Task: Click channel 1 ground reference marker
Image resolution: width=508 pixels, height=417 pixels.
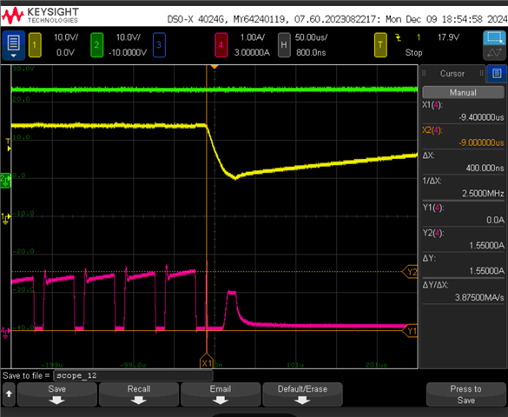Action: pos(6,218)
